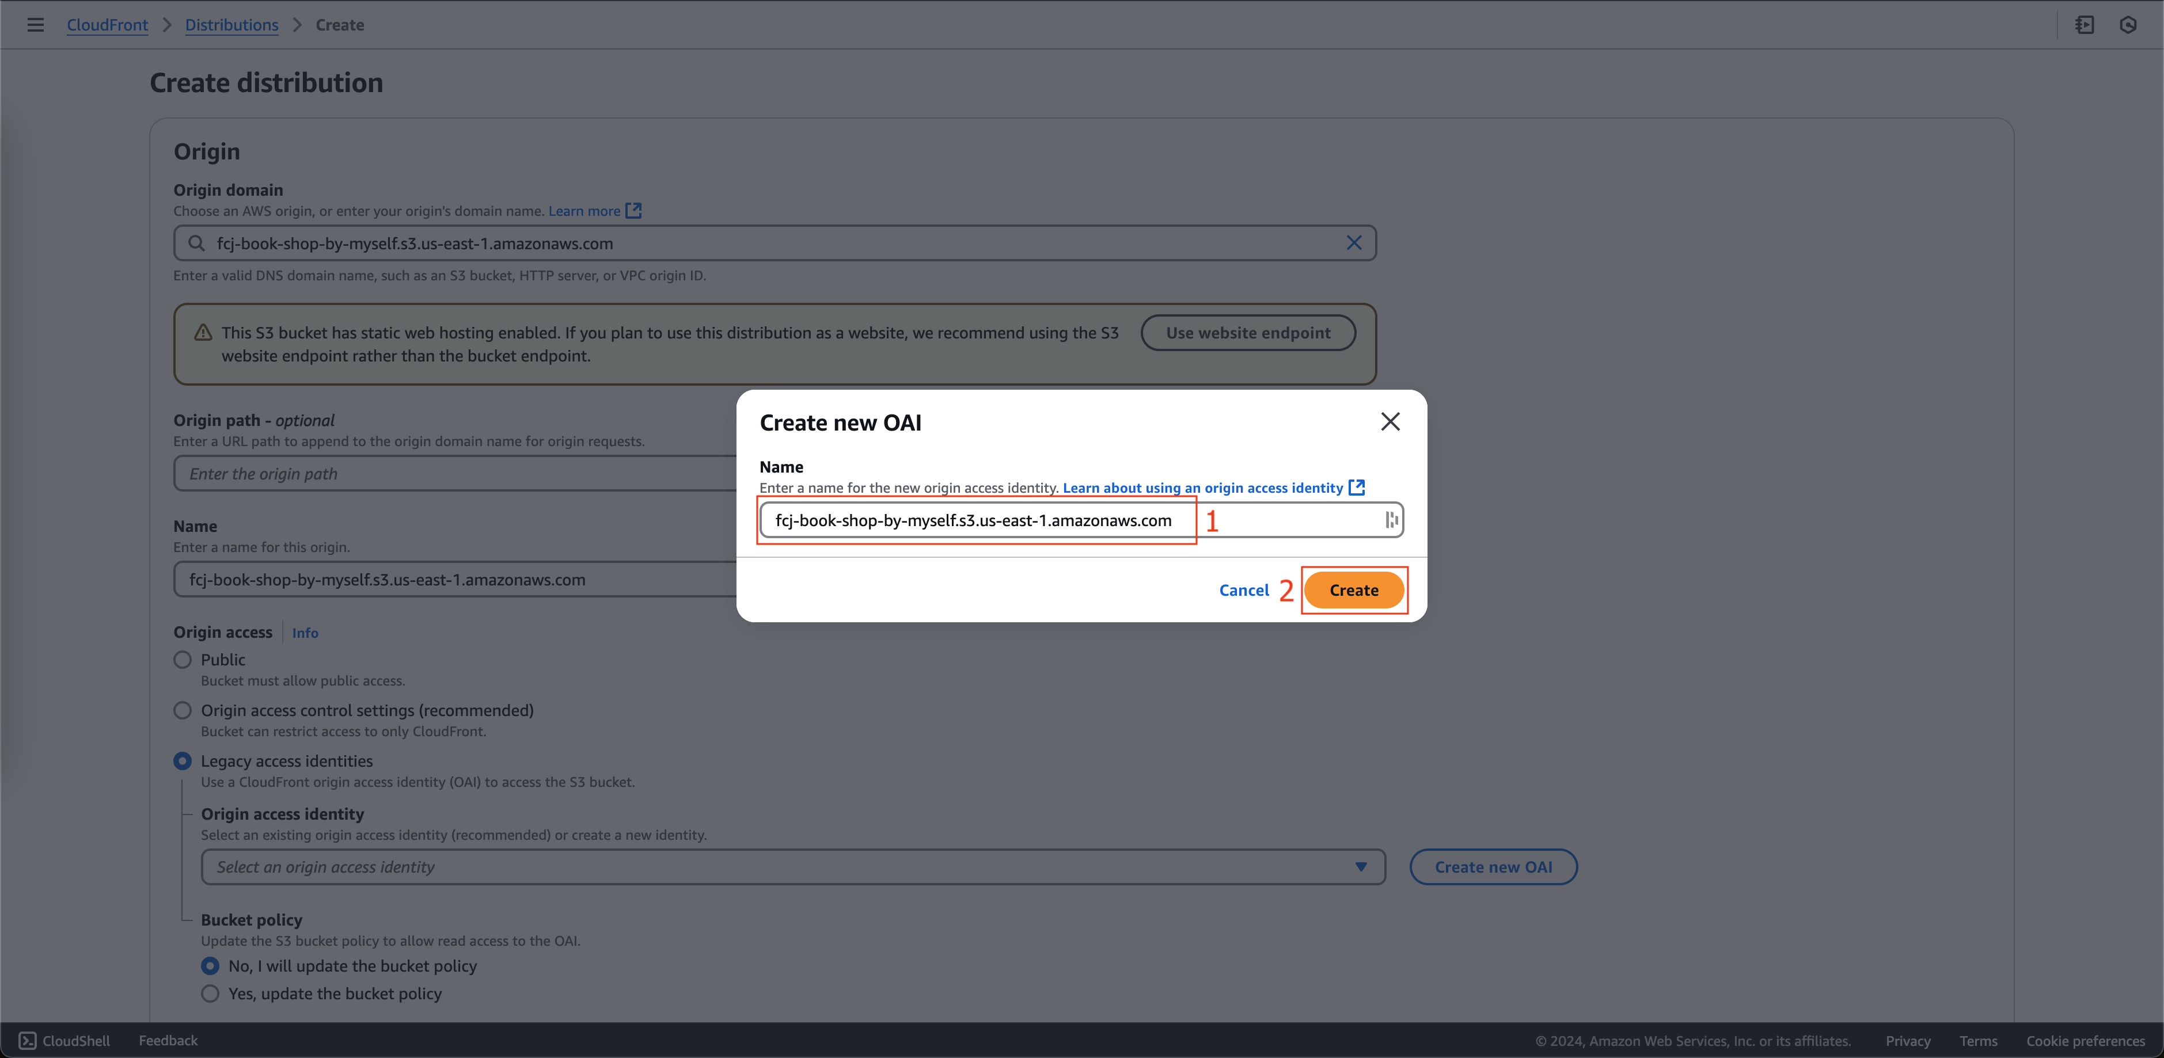This screenshot has height=1058, width=2164.
Task: Click the 'Origin access identity' section label
Action: [x=282, y=814]
